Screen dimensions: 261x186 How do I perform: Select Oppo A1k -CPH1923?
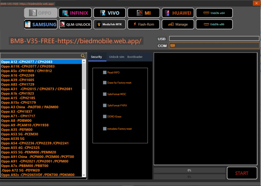[x=41, y=93]
